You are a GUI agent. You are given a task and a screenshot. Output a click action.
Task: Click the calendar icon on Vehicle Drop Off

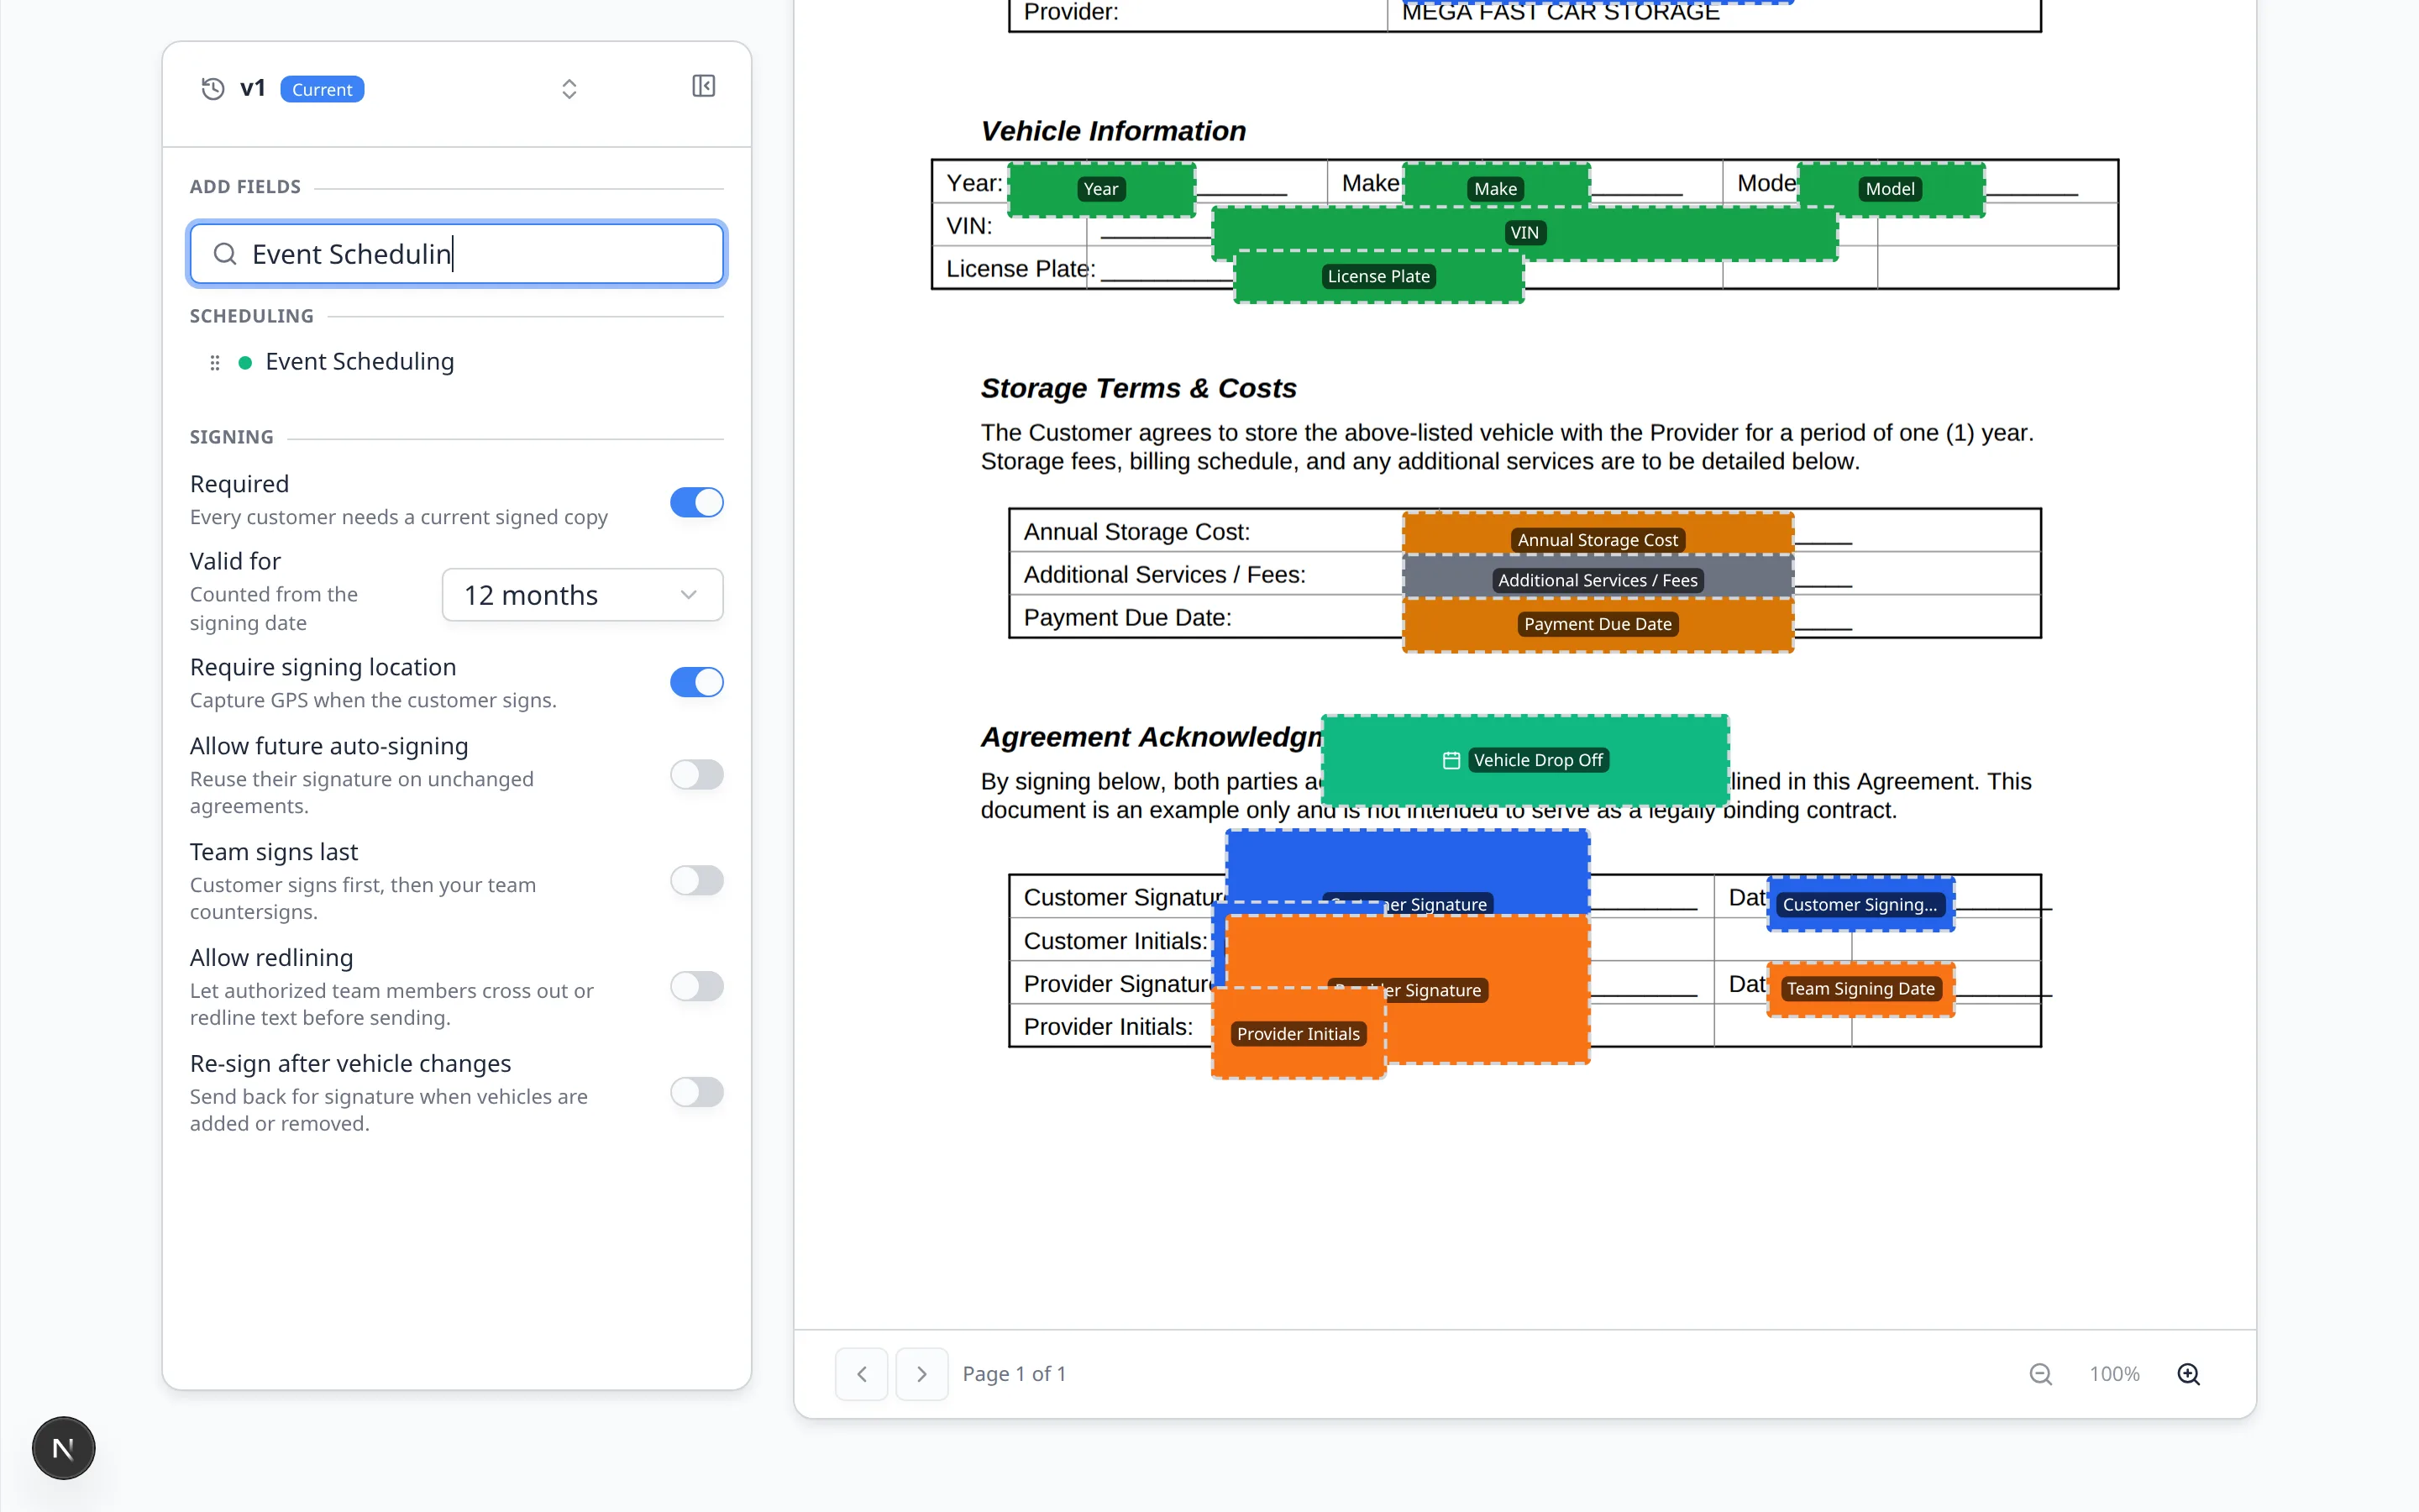tap(1451, 761)
